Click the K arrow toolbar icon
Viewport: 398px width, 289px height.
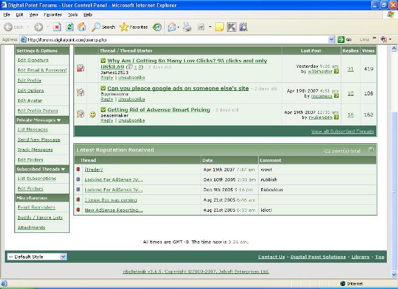(x=231, y=27)
